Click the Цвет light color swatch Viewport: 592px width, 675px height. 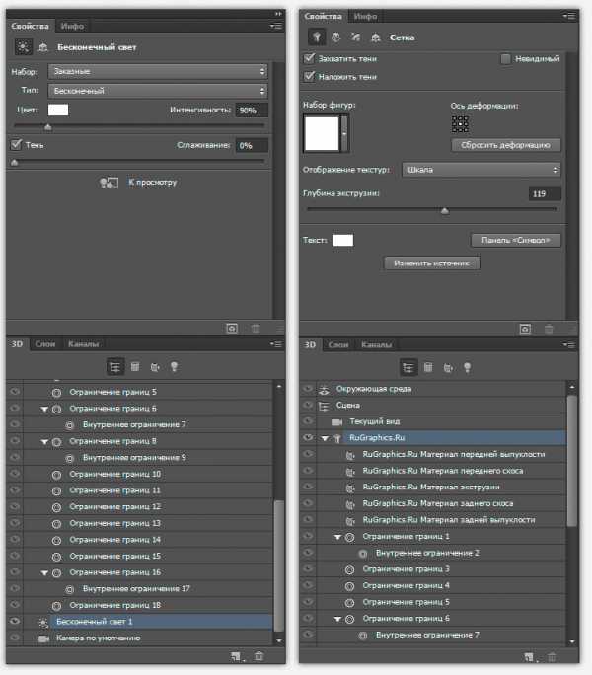click(x=58, y=110)
